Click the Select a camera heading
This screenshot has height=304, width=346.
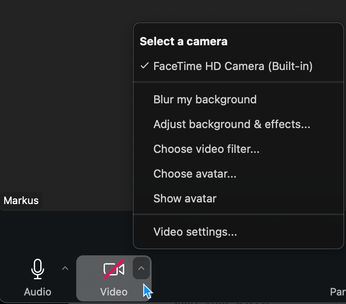pyautogui.click(x=184, y=41)
